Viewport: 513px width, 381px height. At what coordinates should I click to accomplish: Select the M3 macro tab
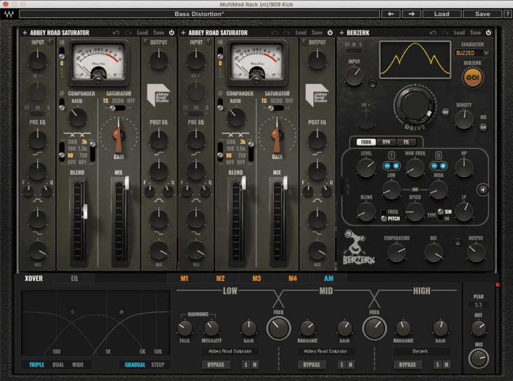tap(256, 279)
